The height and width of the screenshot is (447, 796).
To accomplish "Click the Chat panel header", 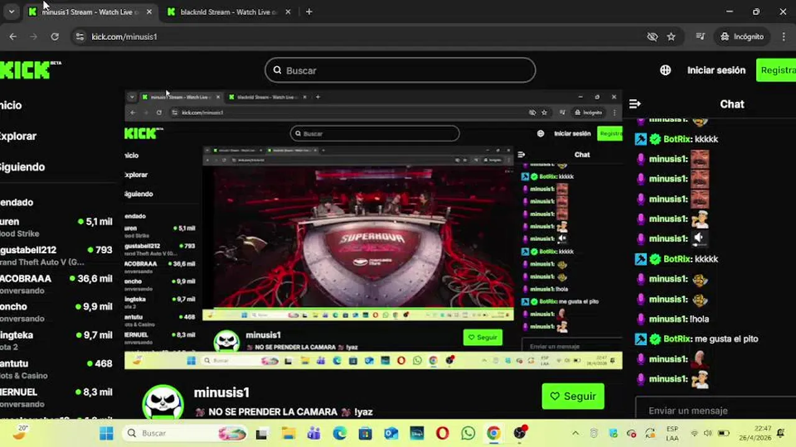I will (732, 104).
